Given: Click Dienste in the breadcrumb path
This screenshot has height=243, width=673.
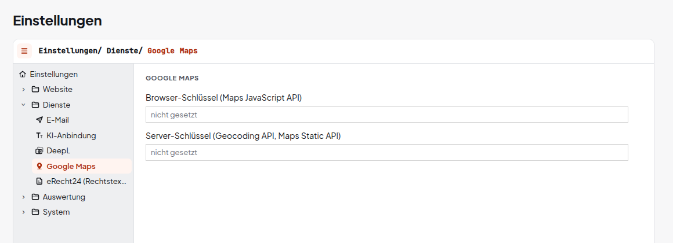Looking at the screenshot, I should tap(122, 51).
